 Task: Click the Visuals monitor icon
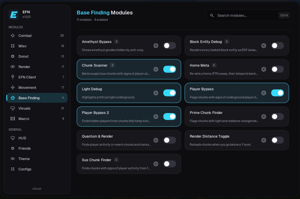(x=13, y=108)
